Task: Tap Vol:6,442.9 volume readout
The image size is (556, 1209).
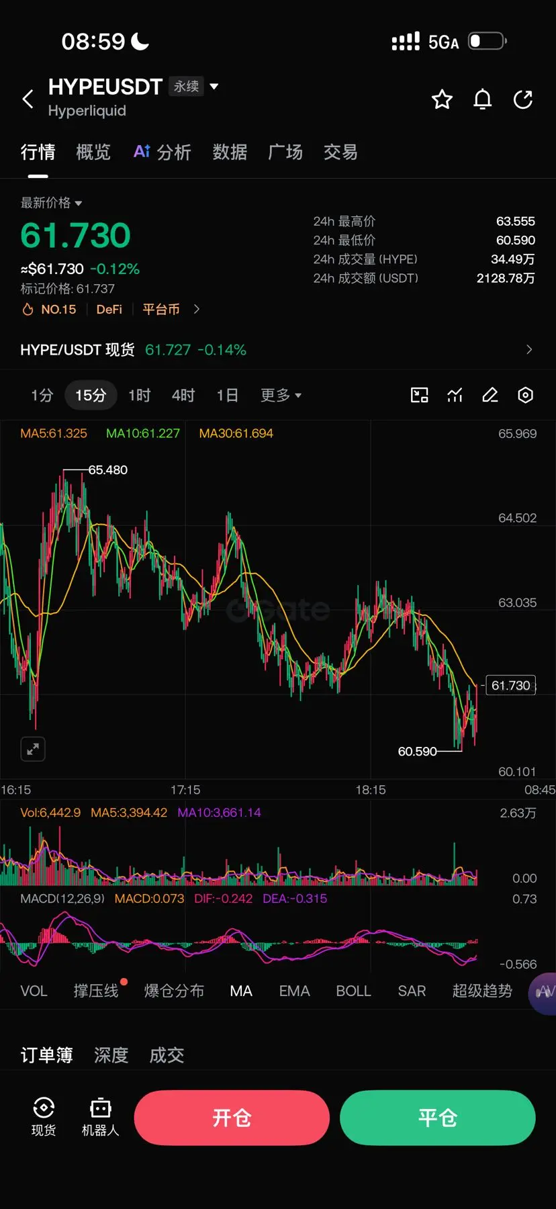Action: click(50, 812)
